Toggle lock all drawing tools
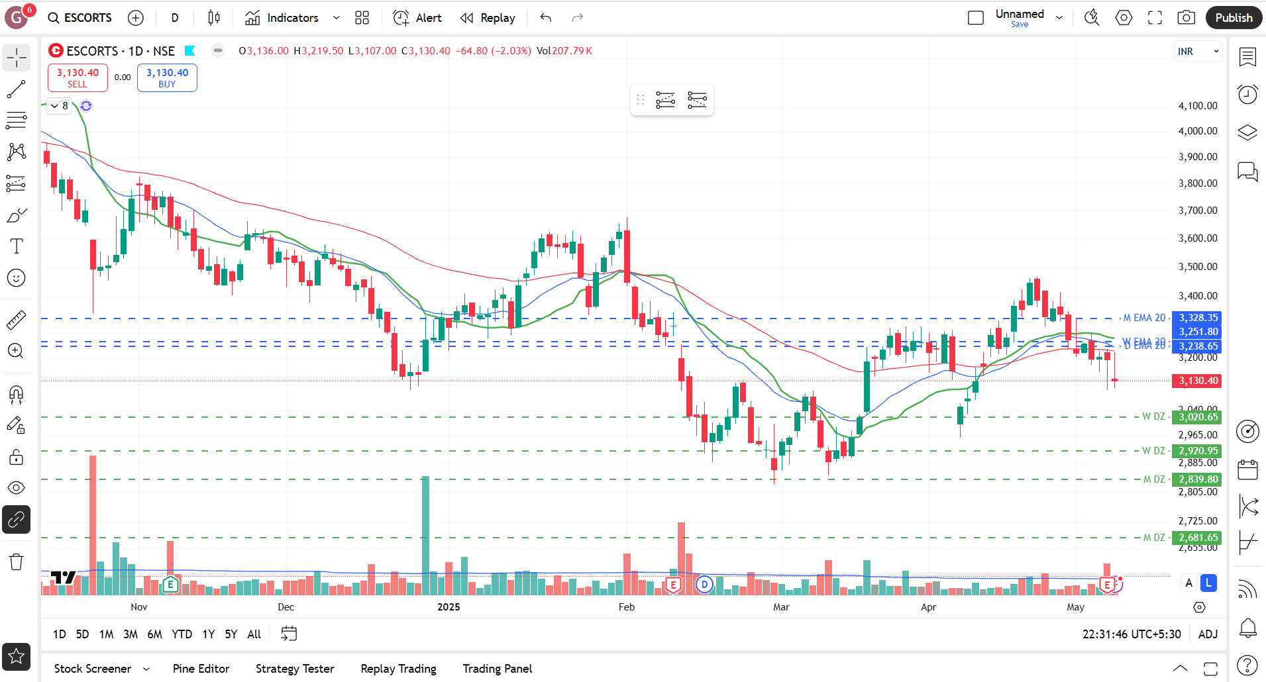The width and height of the screenshot is (1266, 682). pyautogui.click(x=17, y=457)
